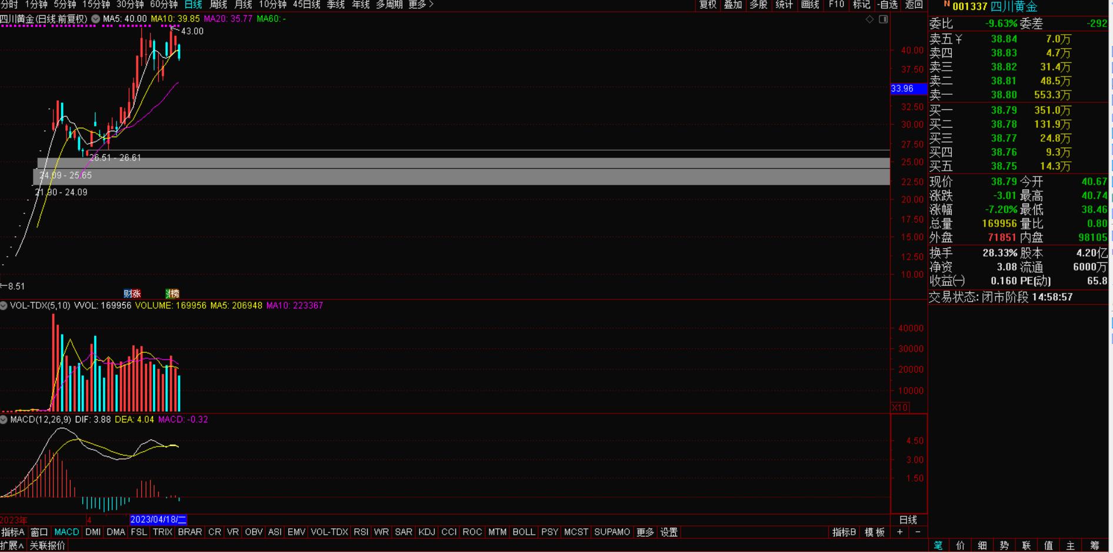Click the 窗口 button in indicator bar
This screenshot has width=1113, height=553.
[39, 532]
